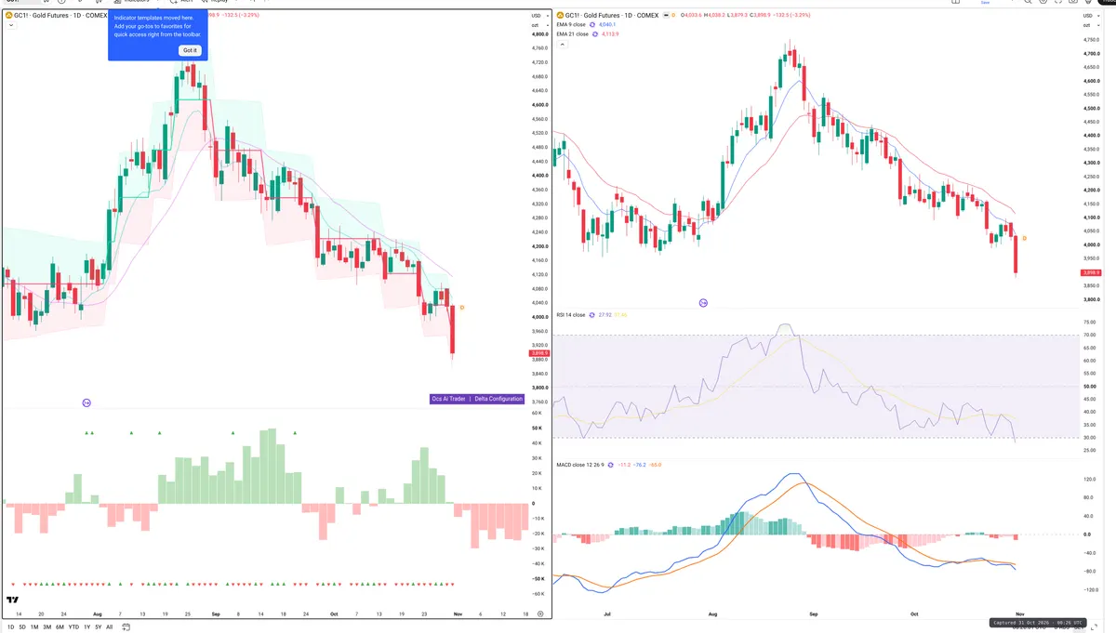
Task: Select the 1D time range
Action: tap(11, 626)
